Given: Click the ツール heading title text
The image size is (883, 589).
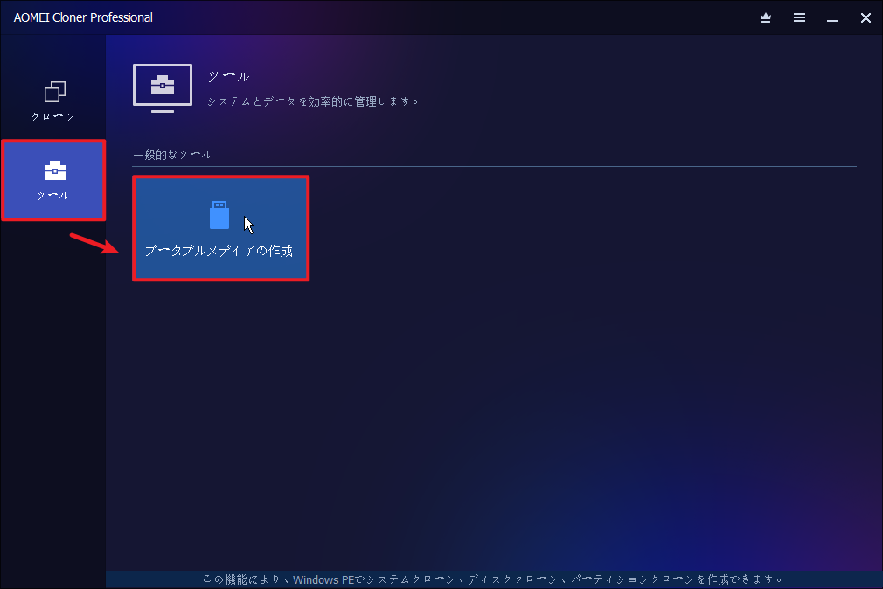Looking at the screenshot, I should coord(228,77).
